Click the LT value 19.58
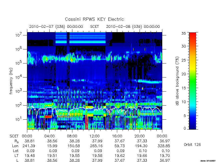Image resolution: width=216 pixels, height=162 pixels. pyautogui.click(x=97, y=156)
